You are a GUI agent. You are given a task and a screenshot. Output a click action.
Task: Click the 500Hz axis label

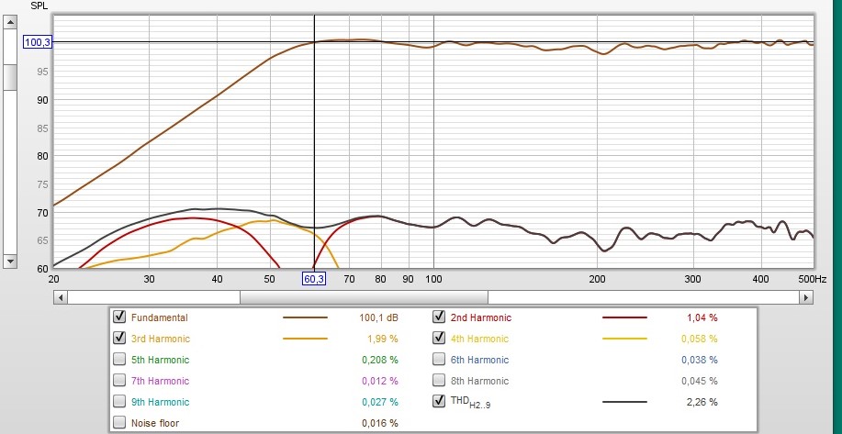814,279
